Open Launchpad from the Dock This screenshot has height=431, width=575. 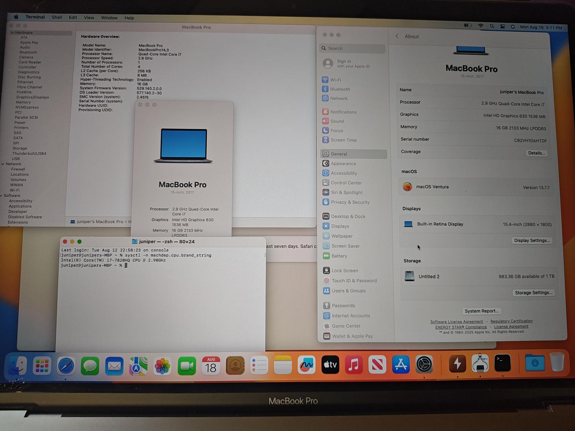coord(42,366)
